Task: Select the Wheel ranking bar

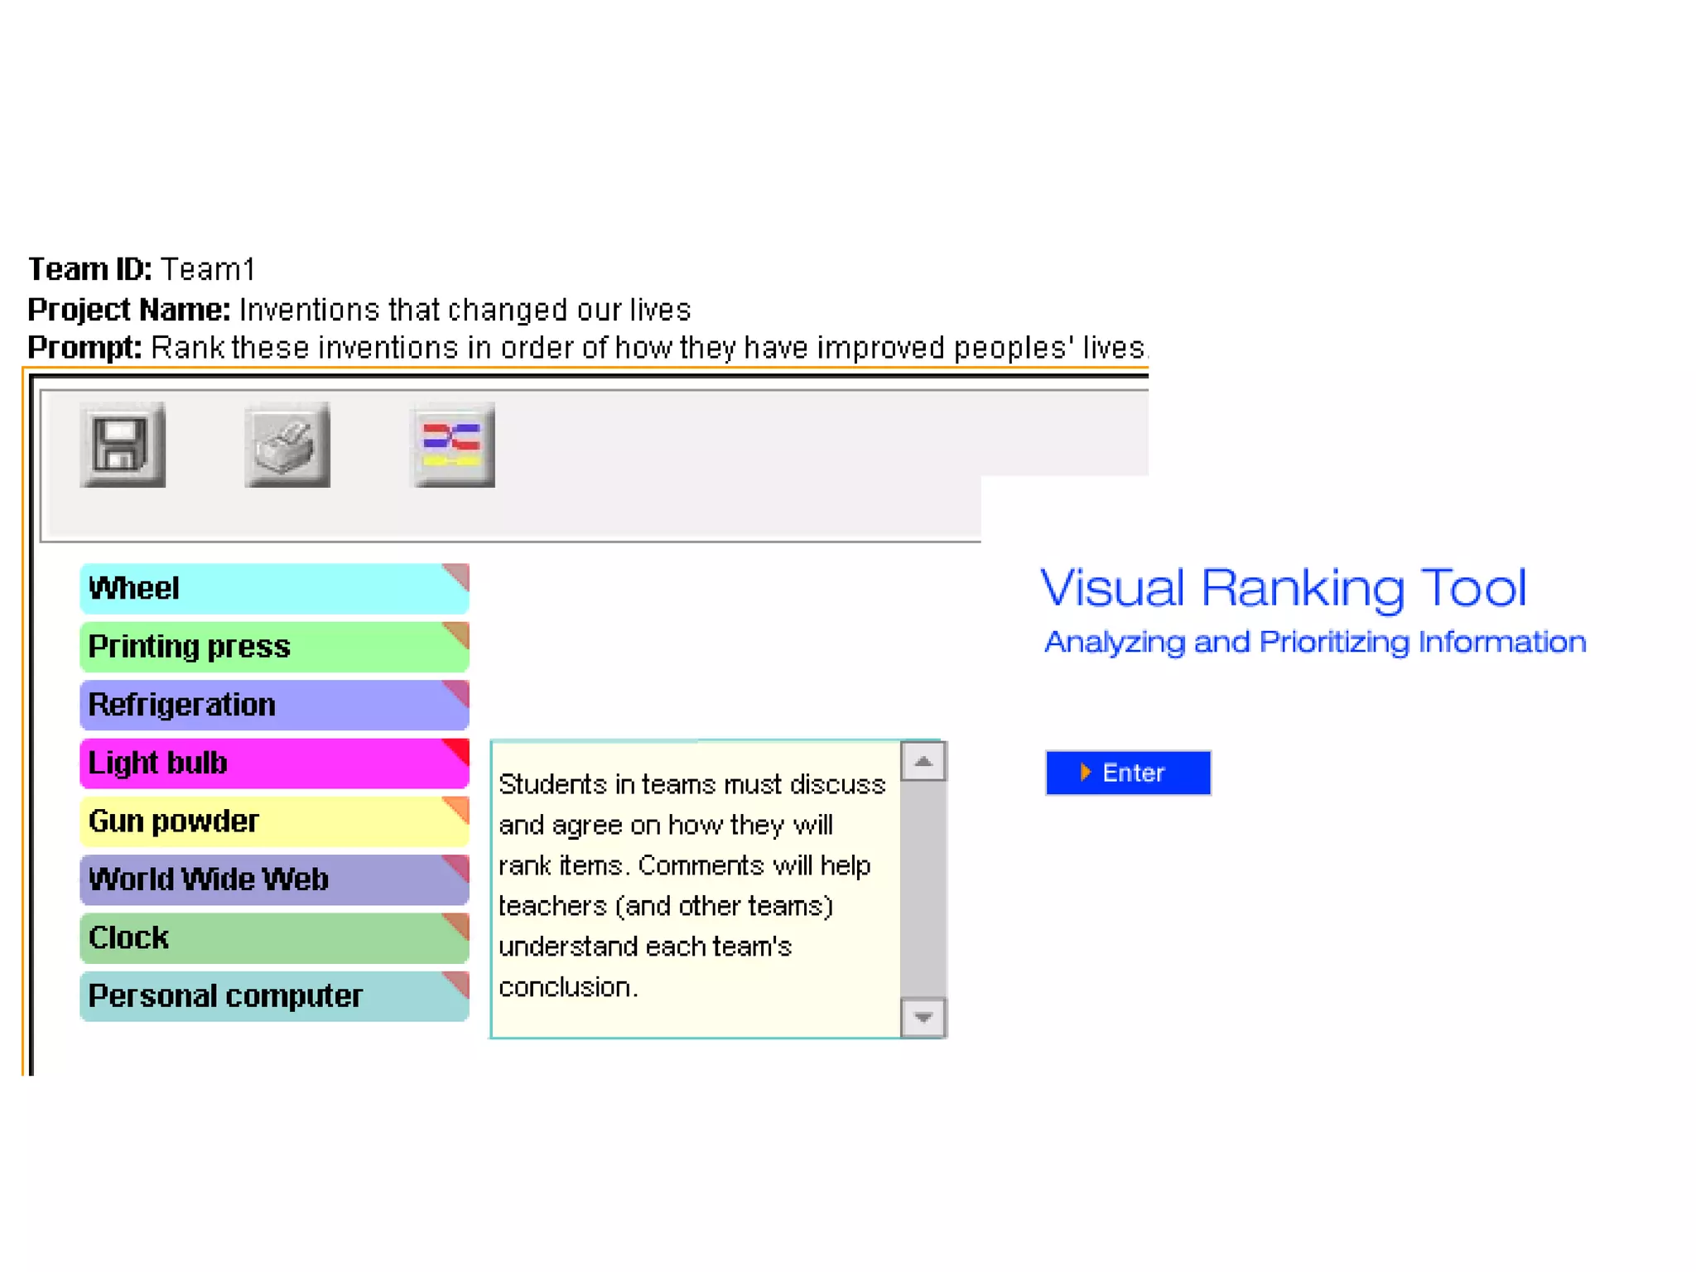Action: point(265,589)
